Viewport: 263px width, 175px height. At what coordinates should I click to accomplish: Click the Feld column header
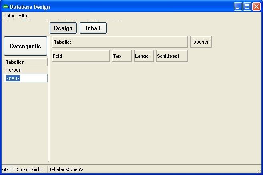80,56
